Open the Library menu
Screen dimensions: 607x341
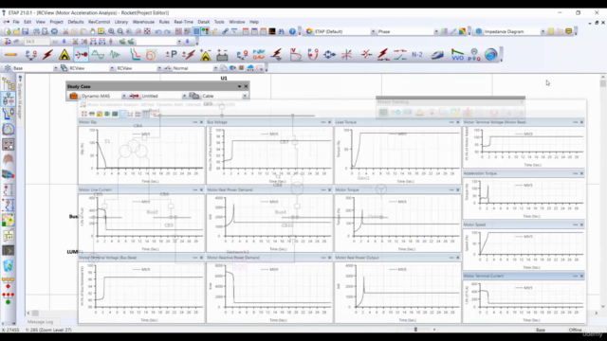121,22
